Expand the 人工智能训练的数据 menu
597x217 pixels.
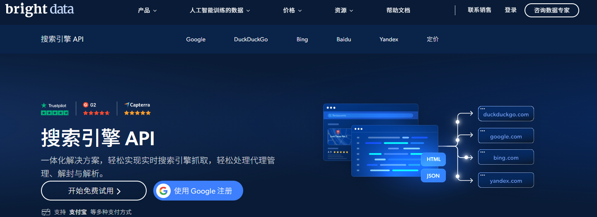(x=220, y=10)
